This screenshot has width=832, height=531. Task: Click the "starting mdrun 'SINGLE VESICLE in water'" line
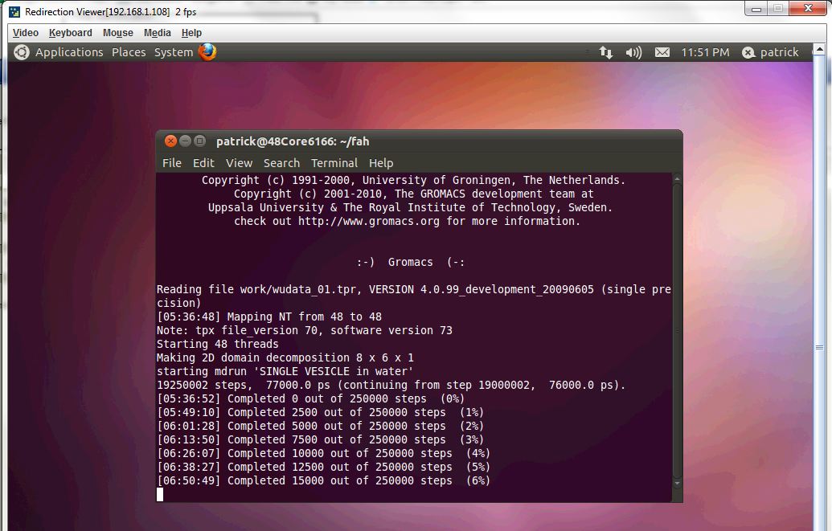coord(285,371)
